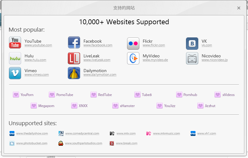
Task: Click the Vimeo site name
Action: pyautogui.click(x=30, y=71)
